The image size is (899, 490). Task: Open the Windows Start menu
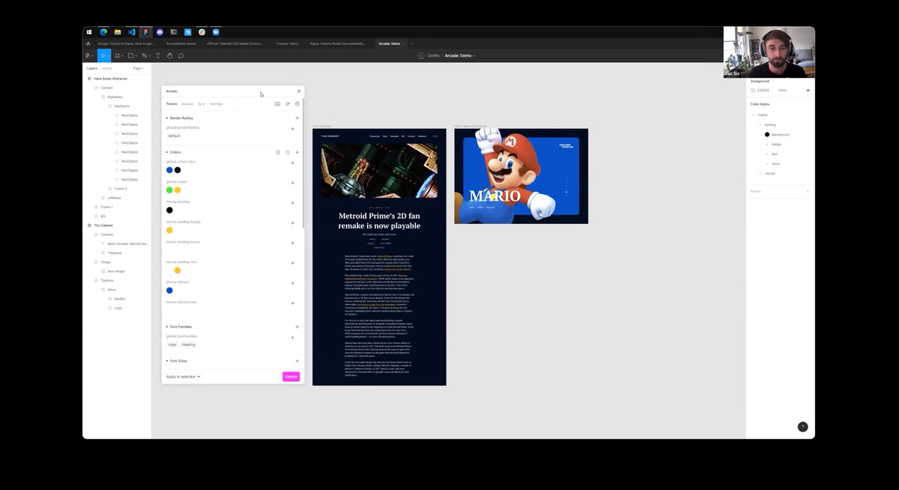pos(89,32)
